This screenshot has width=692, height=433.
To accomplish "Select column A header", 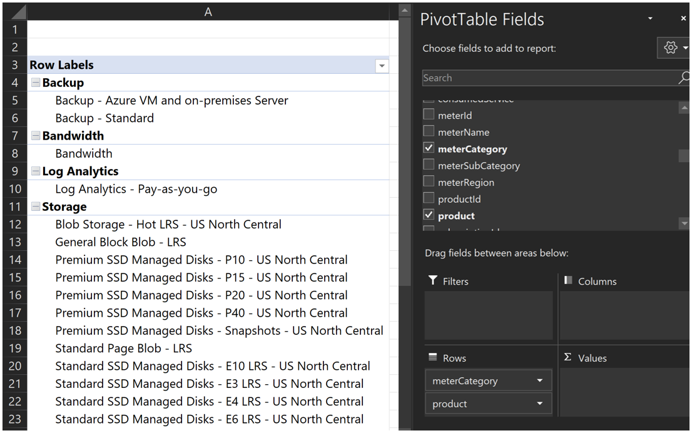I will (x=208, y=12).
